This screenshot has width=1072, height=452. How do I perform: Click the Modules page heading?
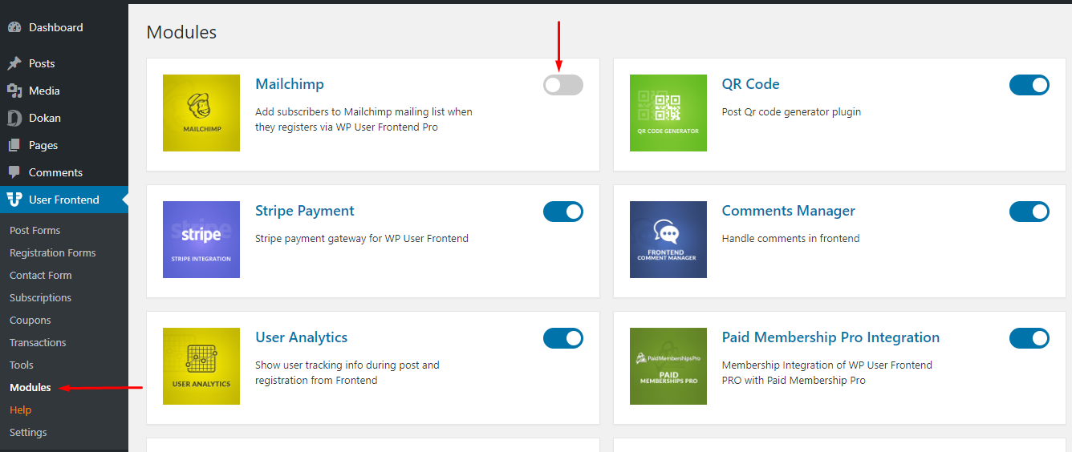pyautogui.click(x=181, y=32)
